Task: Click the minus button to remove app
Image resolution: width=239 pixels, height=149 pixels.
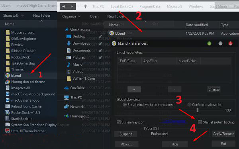Action: [x=175, y=89]
